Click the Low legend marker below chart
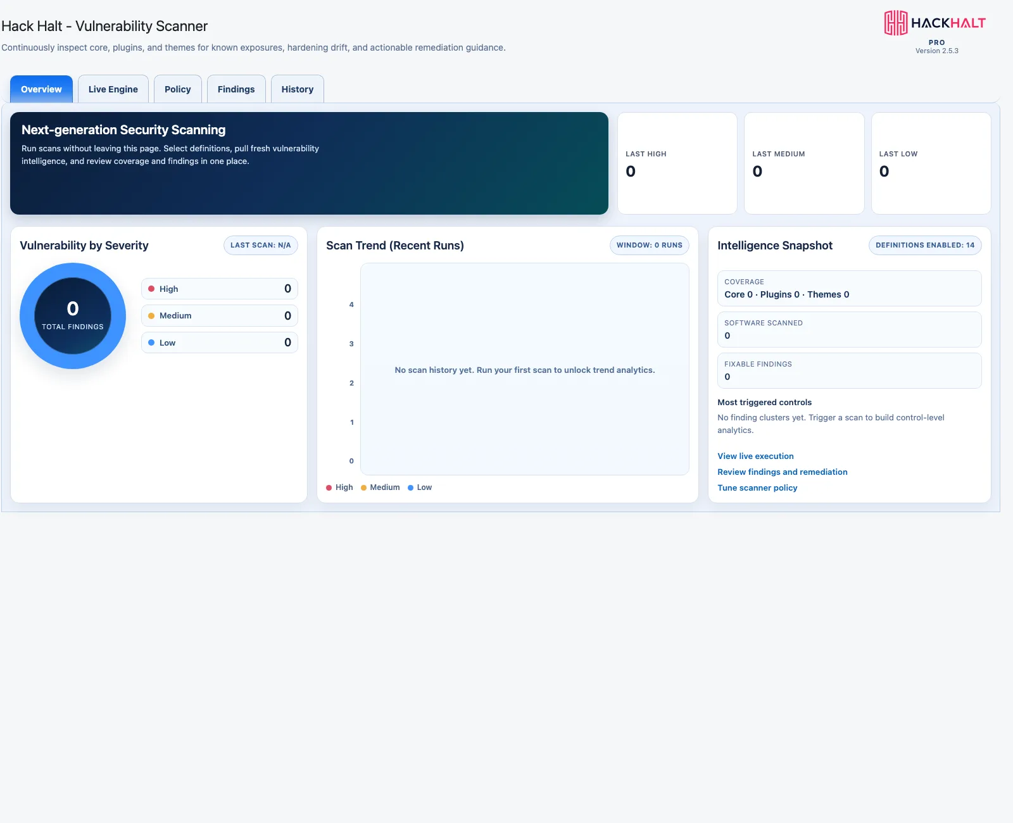Image resolution: width=1013 pixels, height=823 pixels. (x=410, y=487)
